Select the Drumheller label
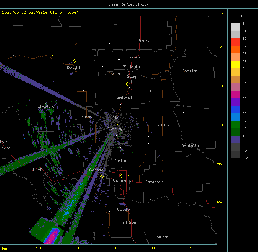This screenshot has height=252, width=258. coord(191,146)
